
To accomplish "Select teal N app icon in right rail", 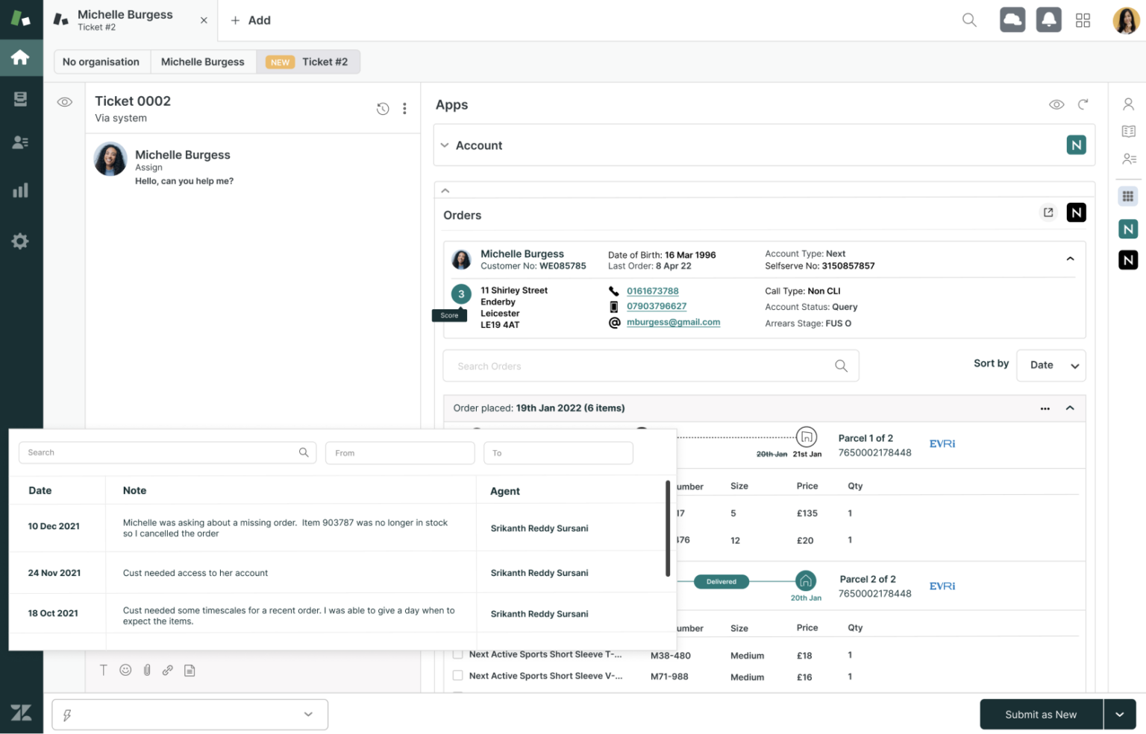I will point(1128,229).
